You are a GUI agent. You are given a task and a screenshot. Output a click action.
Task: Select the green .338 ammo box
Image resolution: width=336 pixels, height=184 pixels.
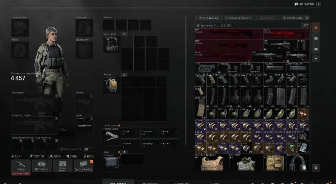point(292,148)
